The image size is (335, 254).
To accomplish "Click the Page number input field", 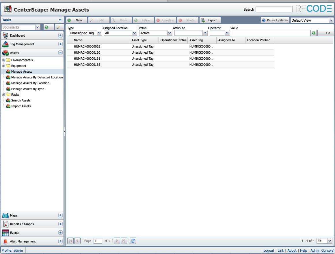I will coord(98,241).
